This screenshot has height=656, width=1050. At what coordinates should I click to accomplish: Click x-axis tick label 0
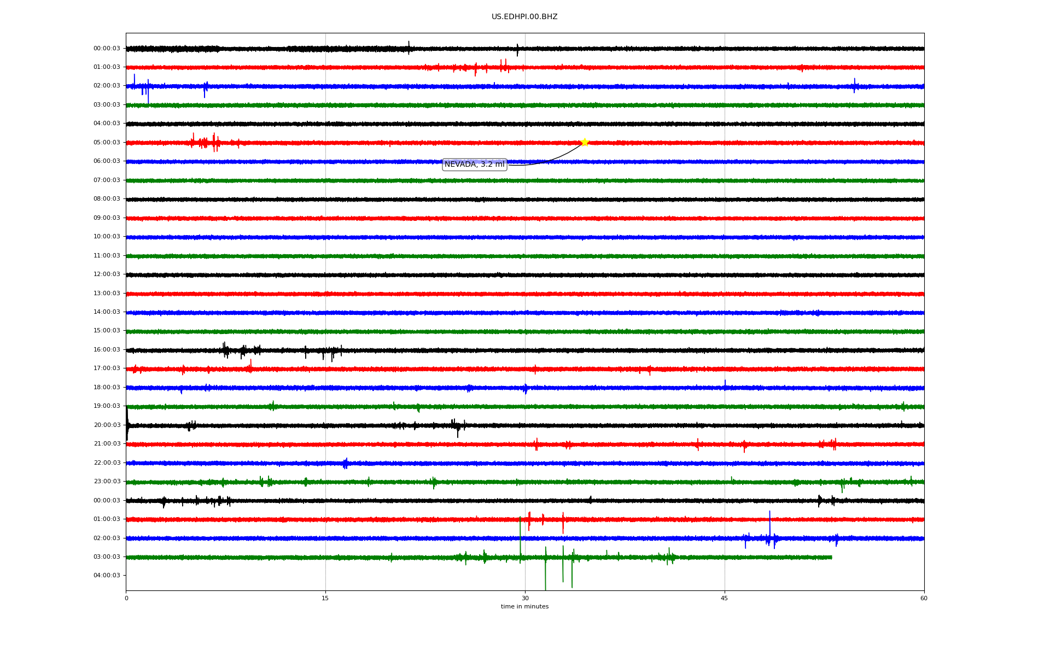click(x=126, y=599)
